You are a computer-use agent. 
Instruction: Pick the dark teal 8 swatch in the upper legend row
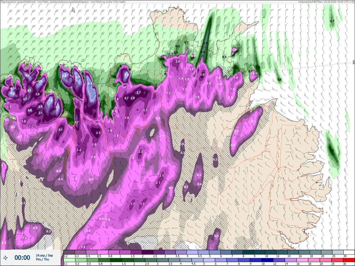pos(248,252)
